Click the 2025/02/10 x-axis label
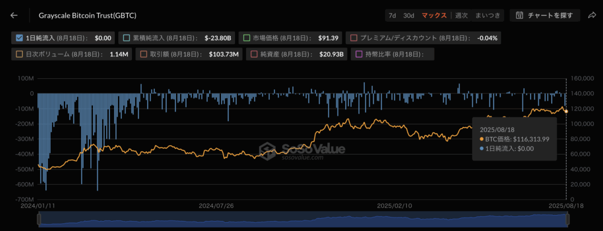The width and height of the screenshot is (603, 231). (x=395, y=205)
